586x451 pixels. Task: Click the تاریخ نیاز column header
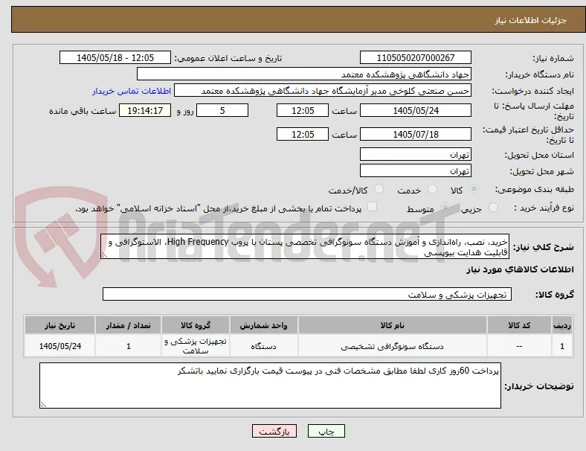coord(59,325)
